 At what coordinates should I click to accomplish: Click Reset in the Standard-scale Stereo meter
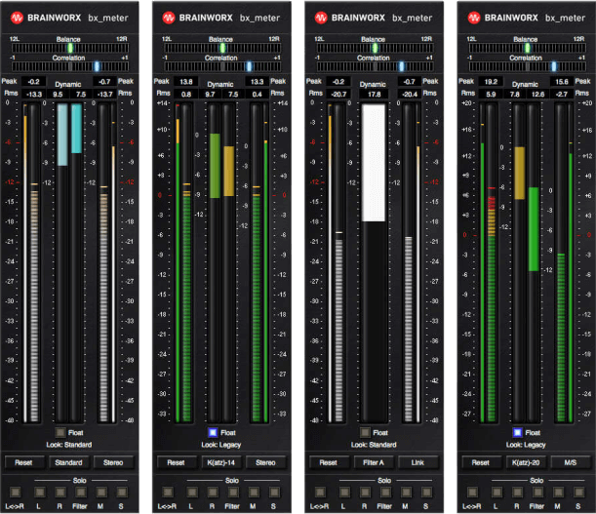pyautogui.click(x=23, y=462)
